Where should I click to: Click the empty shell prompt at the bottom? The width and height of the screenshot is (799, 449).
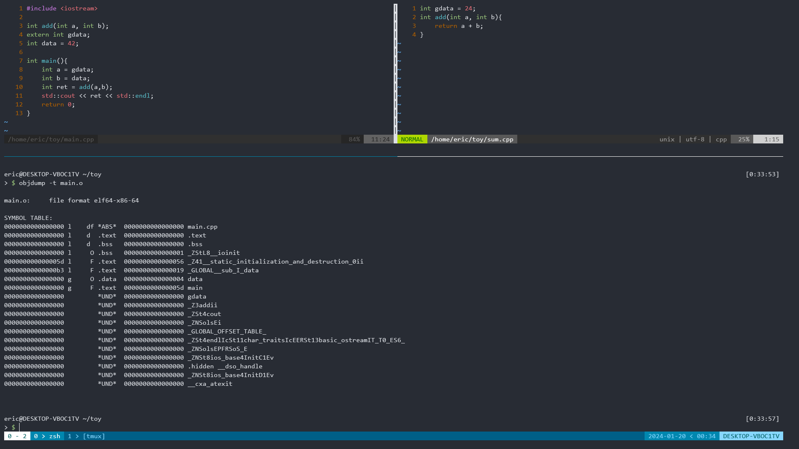12,427
